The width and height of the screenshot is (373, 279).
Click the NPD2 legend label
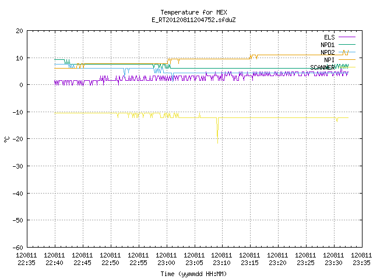[328, 52]
